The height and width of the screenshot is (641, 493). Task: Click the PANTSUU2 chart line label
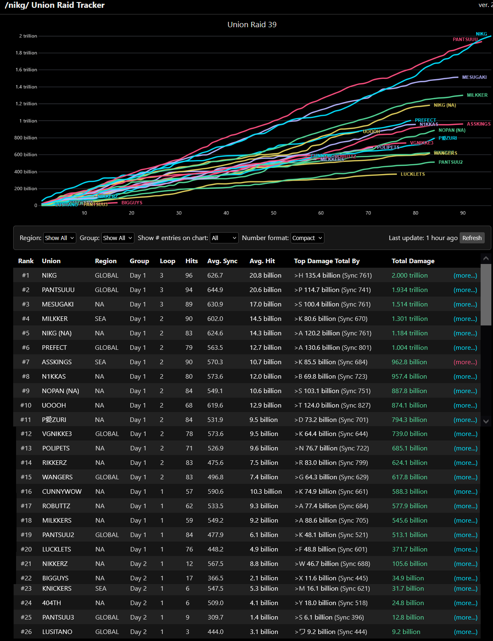[x=451, y=162]
